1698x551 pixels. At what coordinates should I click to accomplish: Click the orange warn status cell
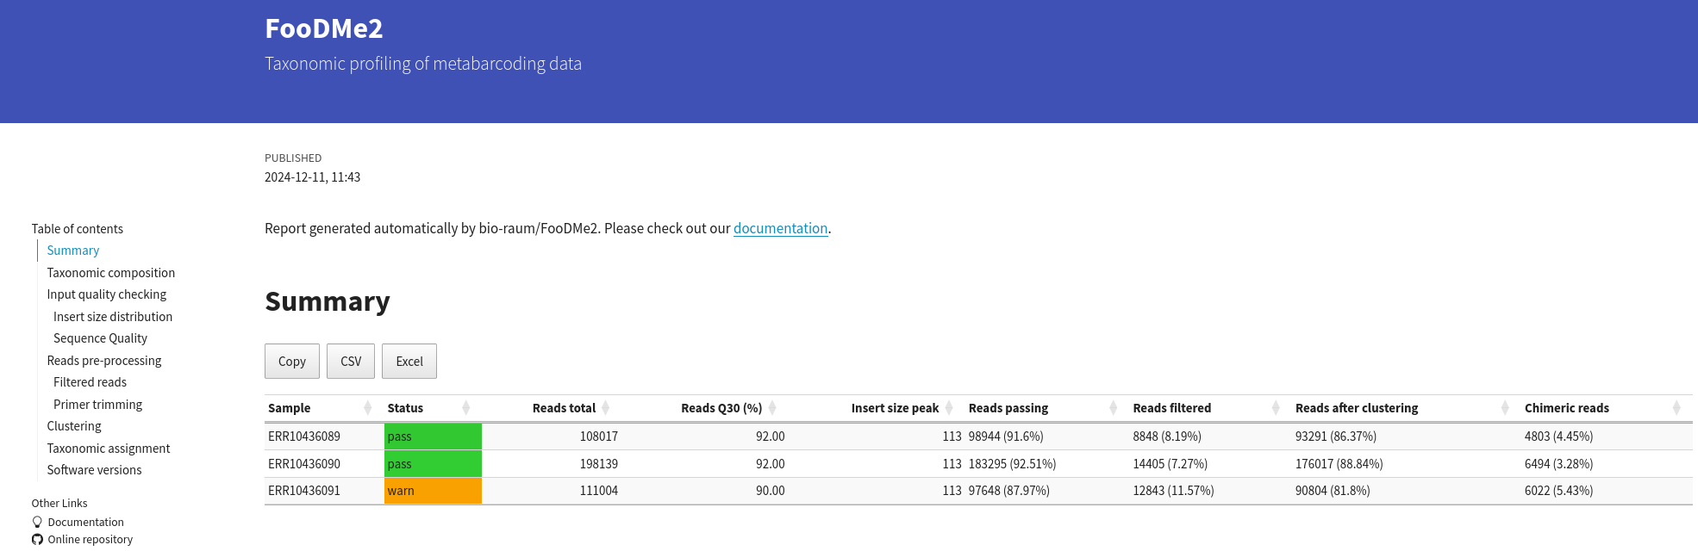[x=433, y=491]
